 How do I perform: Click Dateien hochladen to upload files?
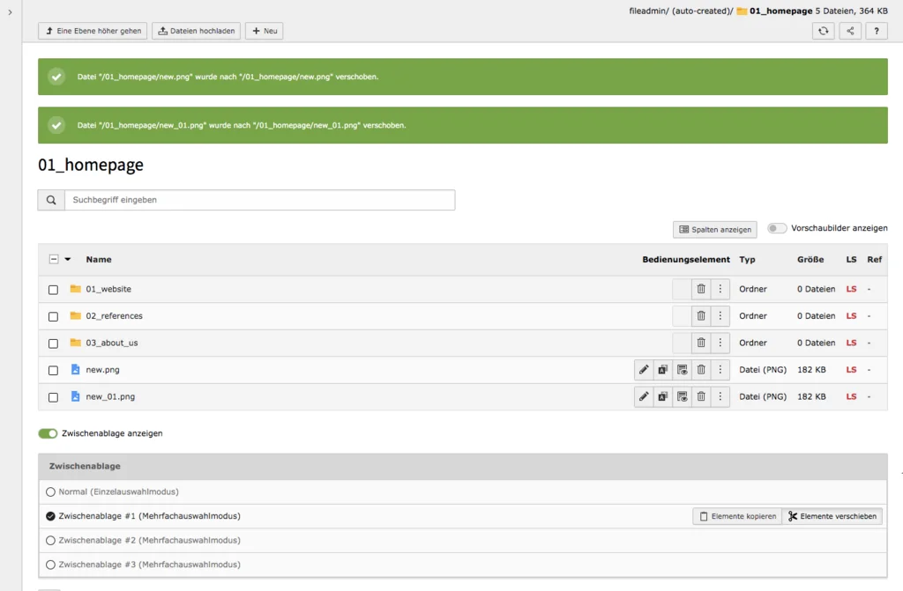(x=196, y=30)
